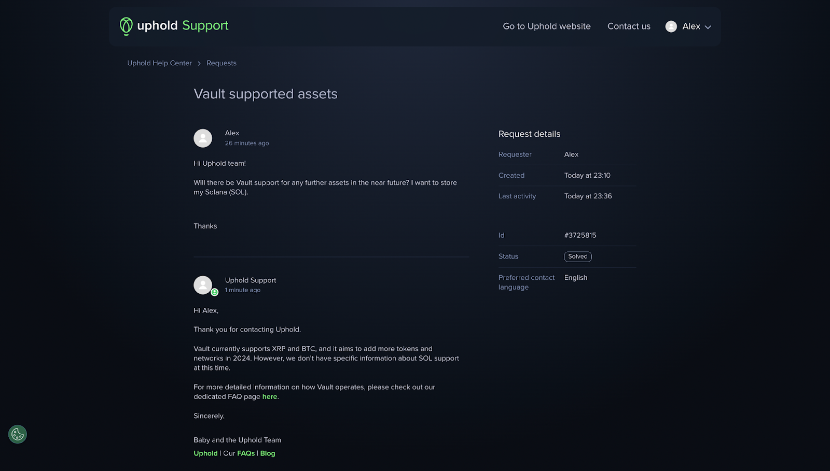Click 'Thank you for contacting Uphold.' line
830x471 pixels.
(x=247, y=330)
